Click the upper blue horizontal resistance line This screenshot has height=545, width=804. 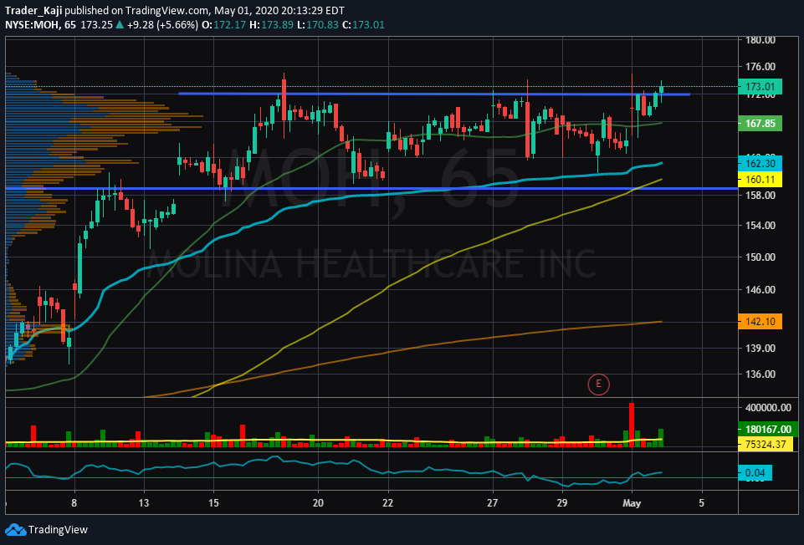433,94
